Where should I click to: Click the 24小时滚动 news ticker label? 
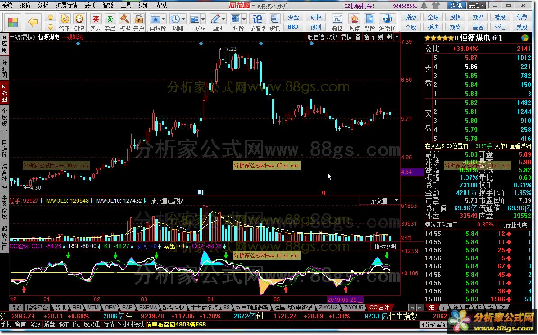[131, 324]
